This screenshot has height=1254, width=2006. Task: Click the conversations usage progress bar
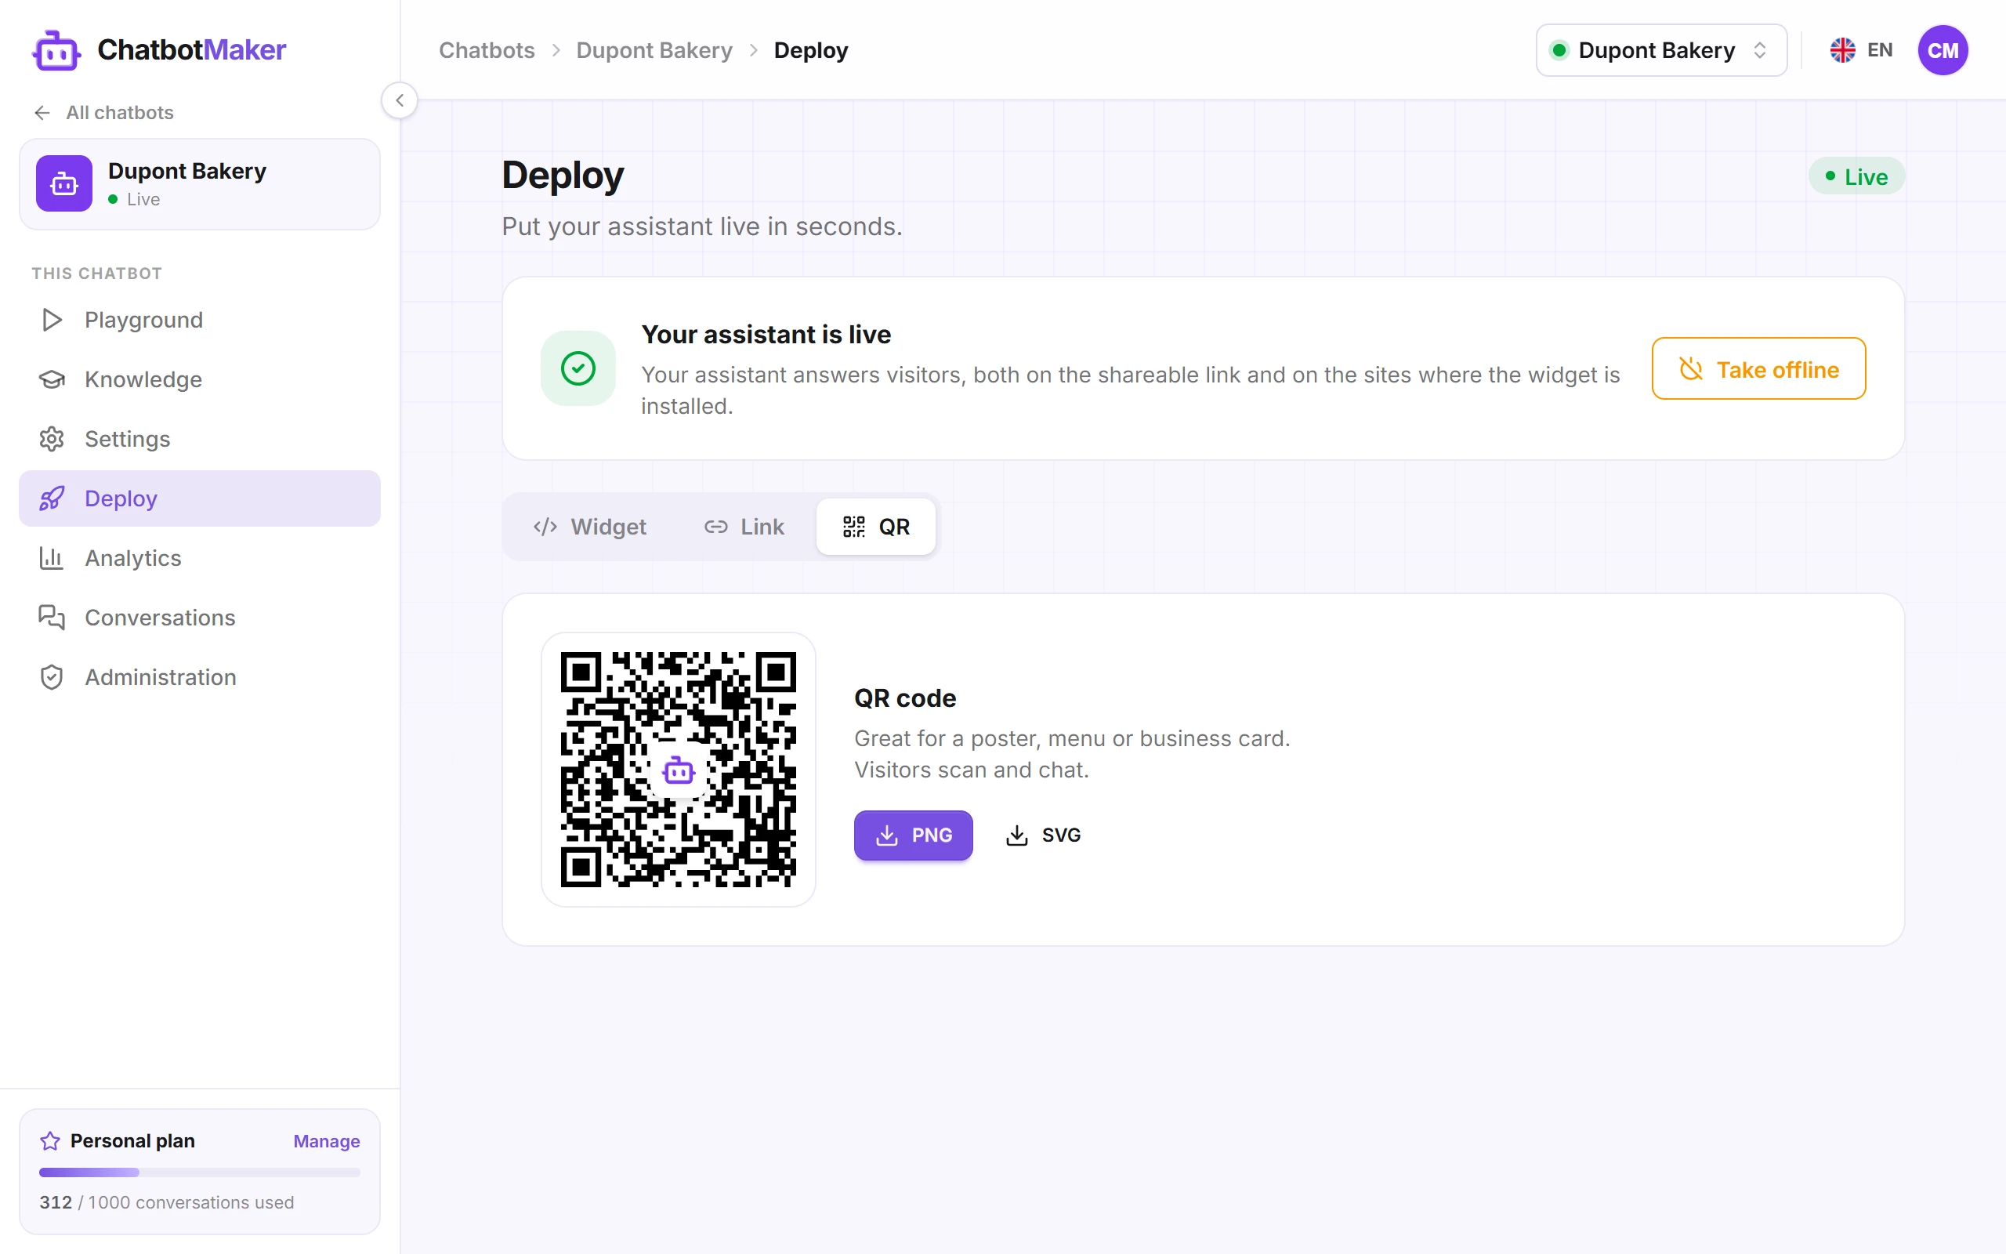(x=200, y=1172)
